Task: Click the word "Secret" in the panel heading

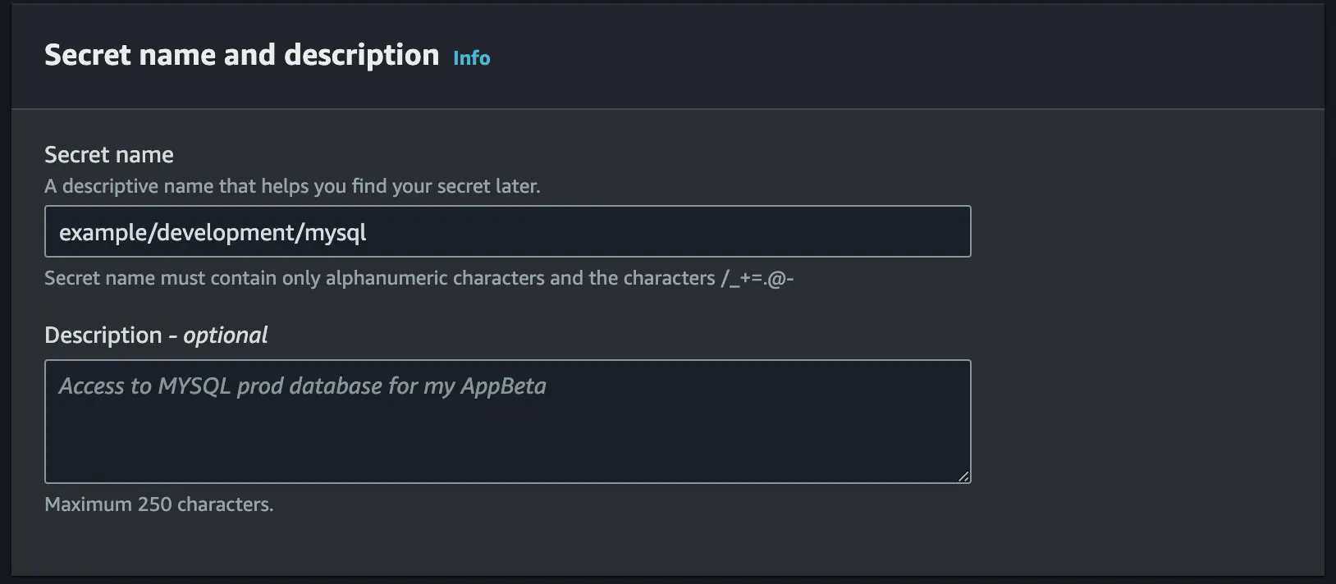Action: click(x=87, y=55)
